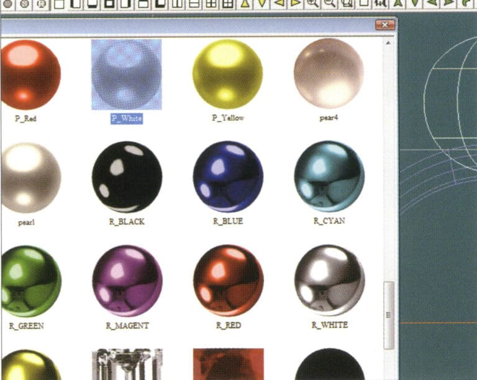Screen dimensions: 477x380
Task: Click the R_CYAN label text
Action: pyautogui.click(x=329, y=221)
